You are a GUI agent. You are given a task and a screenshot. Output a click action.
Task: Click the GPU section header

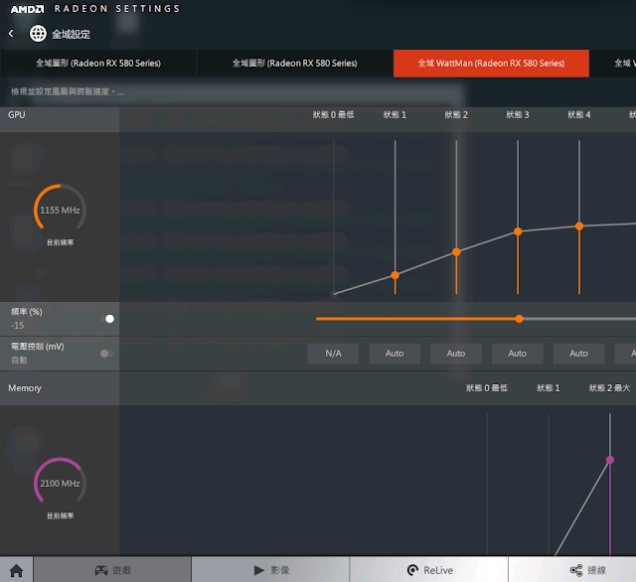[17, 115]
